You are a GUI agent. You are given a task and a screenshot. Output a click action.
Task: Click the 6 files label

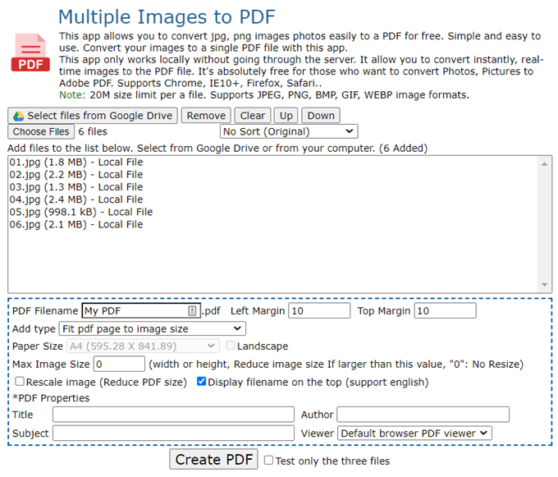coord(93,131)
